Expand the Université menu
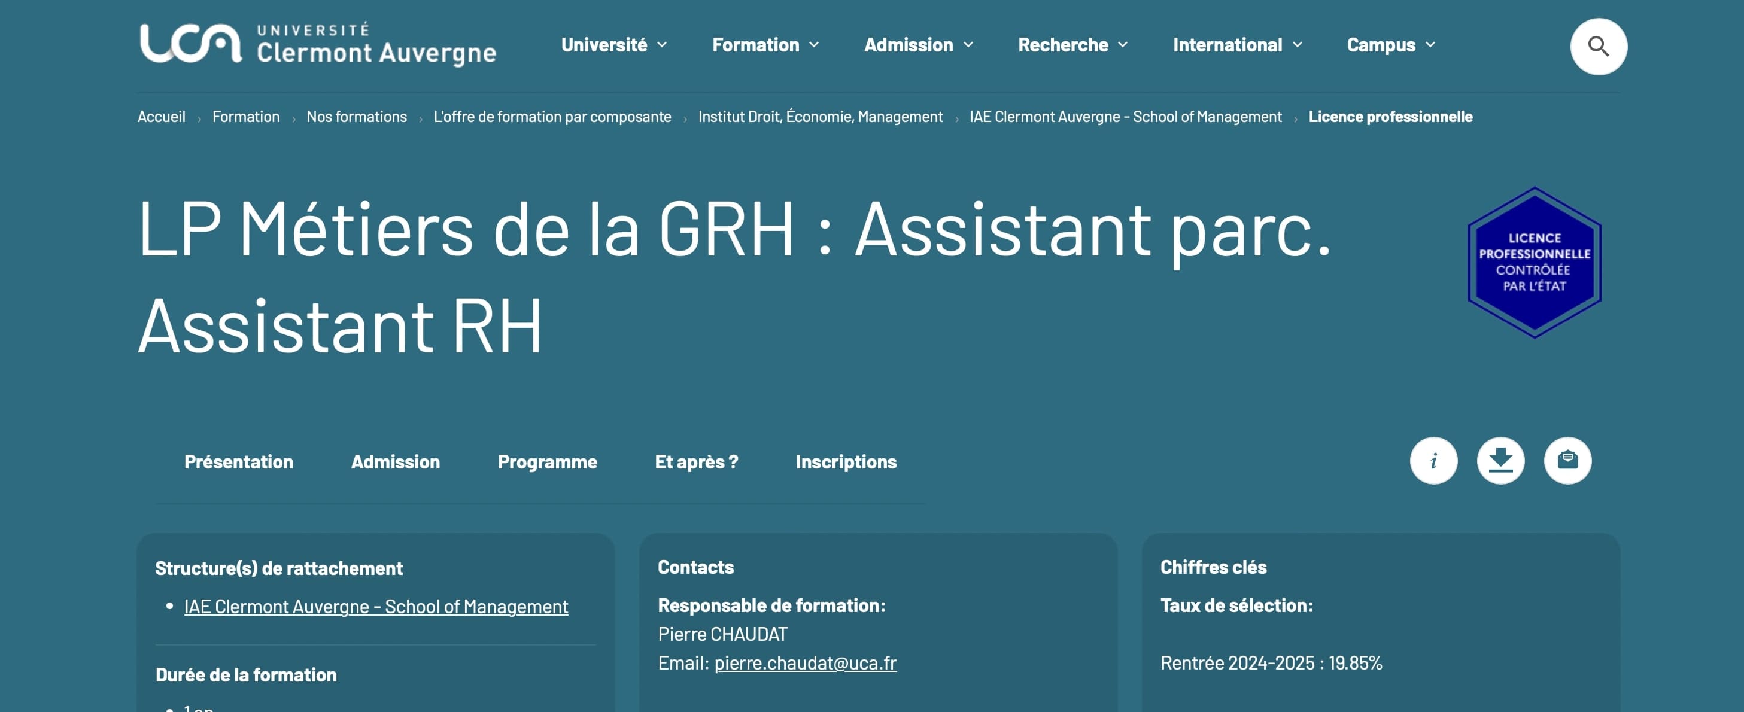 (614, 45)
